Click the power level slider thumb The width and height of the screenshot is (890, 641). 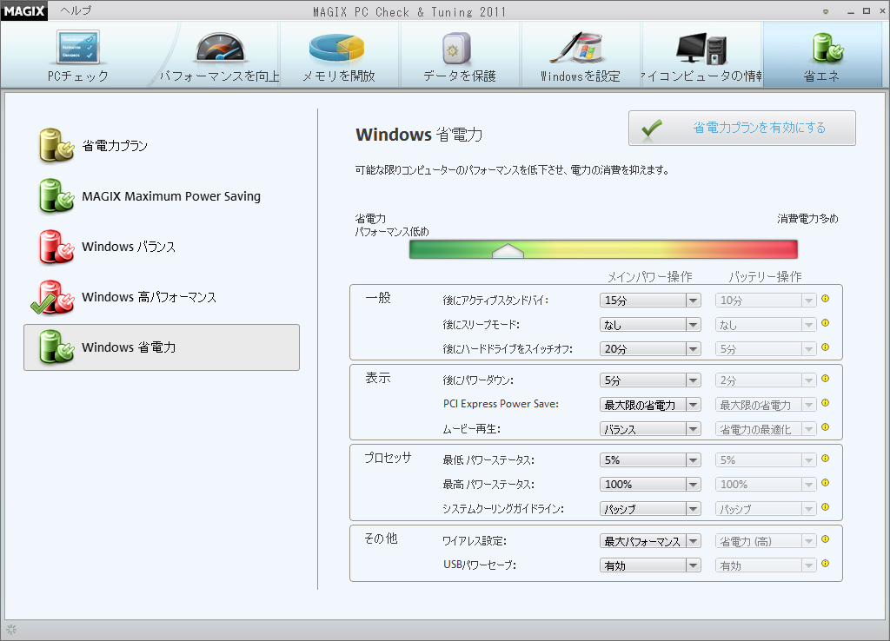(x=508, y=251)
